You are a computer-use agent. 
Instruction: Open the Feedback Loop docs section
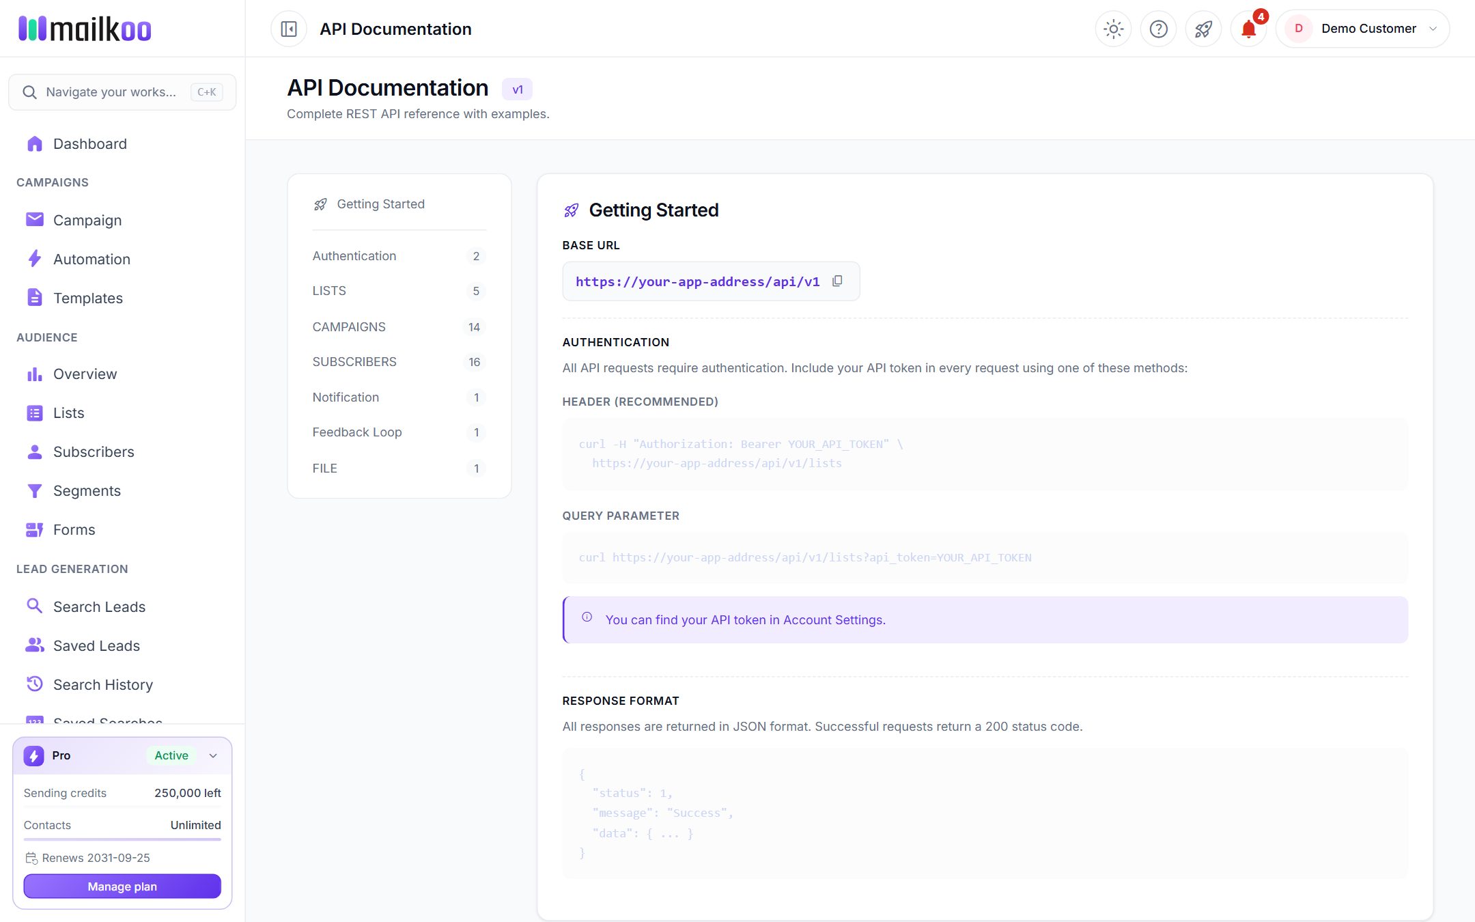pos(399,432)
